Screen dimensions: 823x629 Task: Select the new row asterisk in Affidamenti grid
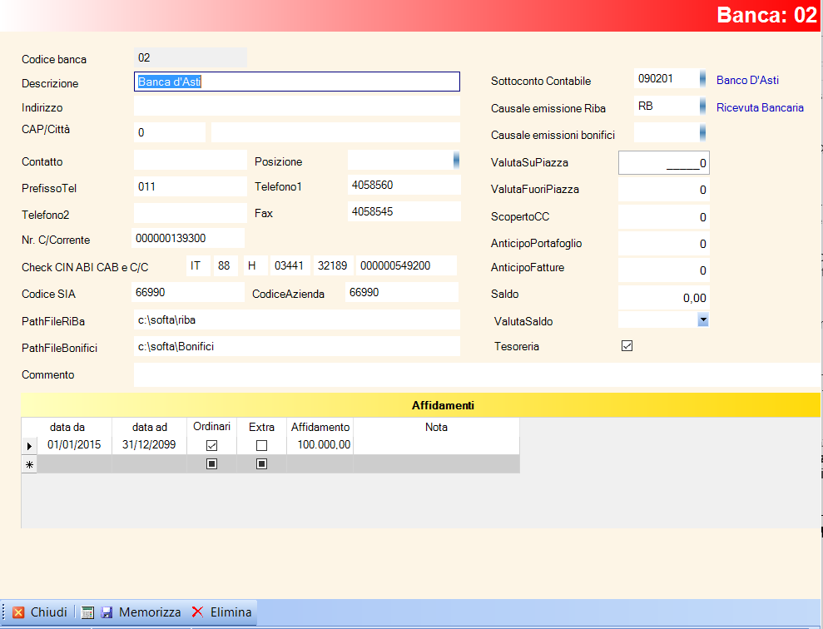29,464
